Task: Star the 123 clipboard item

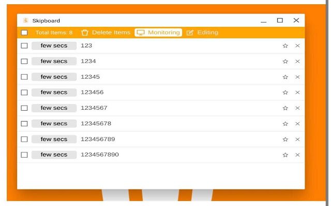Action: [285, 46]
